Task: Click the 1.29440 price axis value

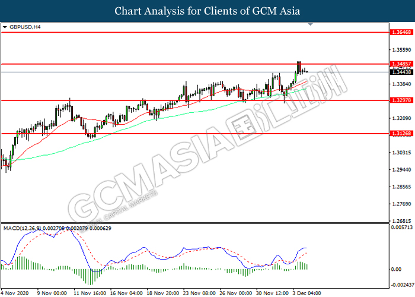Action: click(x=401, y=170)
